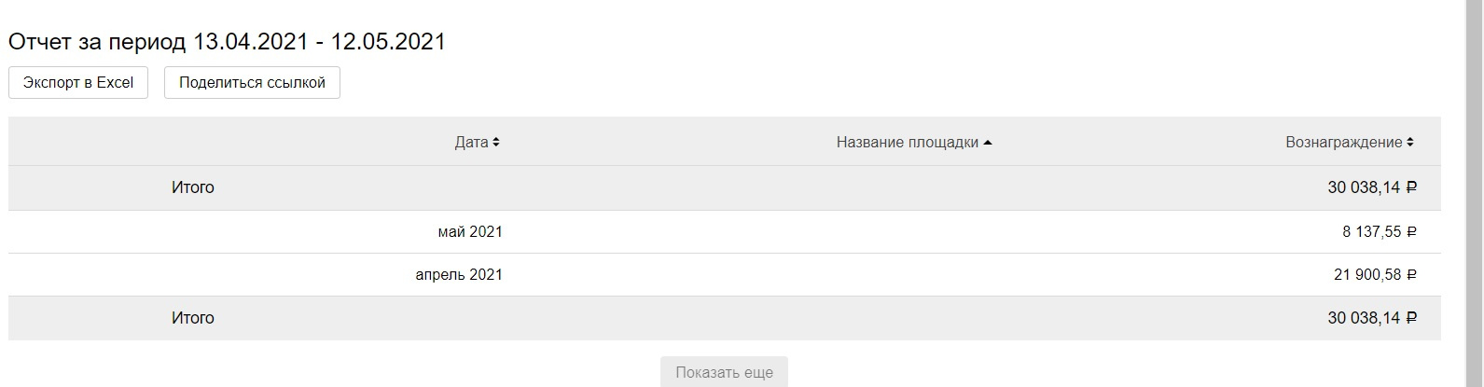The width and height of the screenshot is (1484, 387).
Task: Sort by the Название площадки header text
Action: (907, 143)
